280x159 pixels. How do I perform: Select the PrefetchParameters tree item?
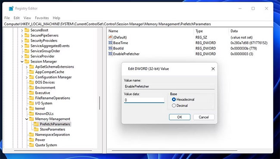(55, 124)
